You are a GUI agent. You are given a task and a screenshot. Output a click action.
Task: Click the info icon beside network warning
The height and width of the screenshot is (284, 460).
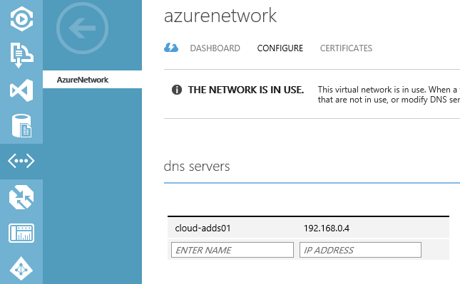177,90
